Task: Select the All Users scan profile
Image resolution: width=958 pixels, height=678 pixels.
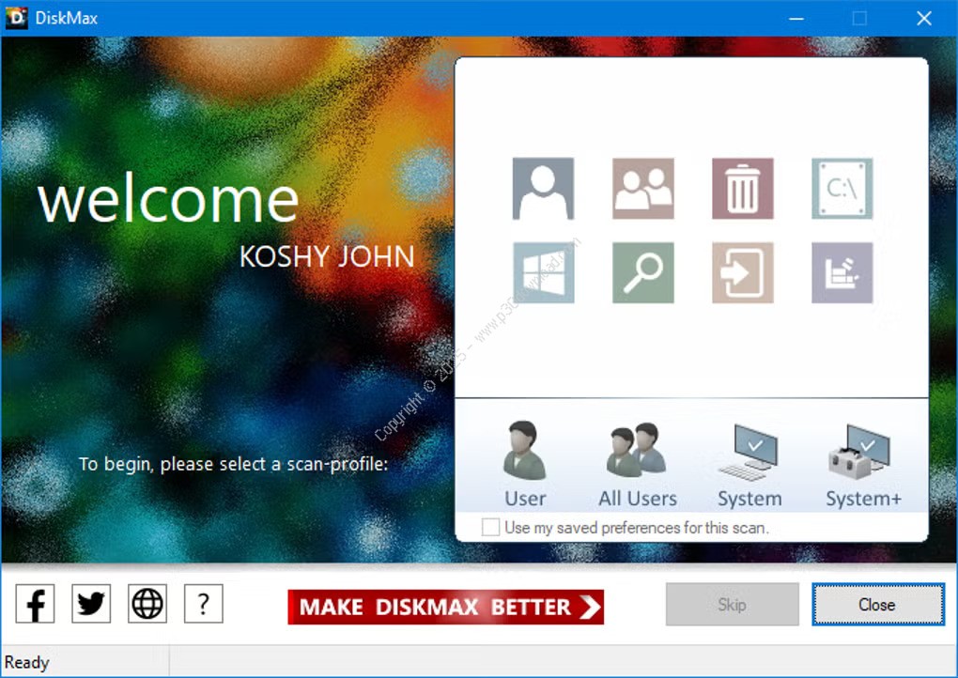Action: point(638,464)
